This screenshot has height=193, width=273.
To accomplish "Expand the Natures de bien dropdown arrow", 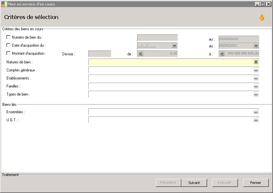I will (256, 62).
